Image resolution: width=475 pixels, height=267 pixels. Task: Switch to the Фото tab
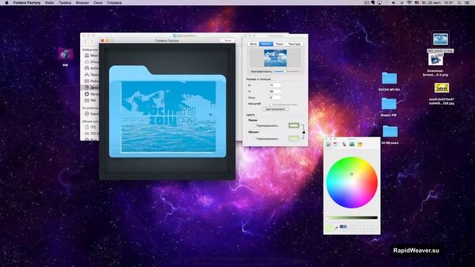pyautogui.click(x=253, y=44)
